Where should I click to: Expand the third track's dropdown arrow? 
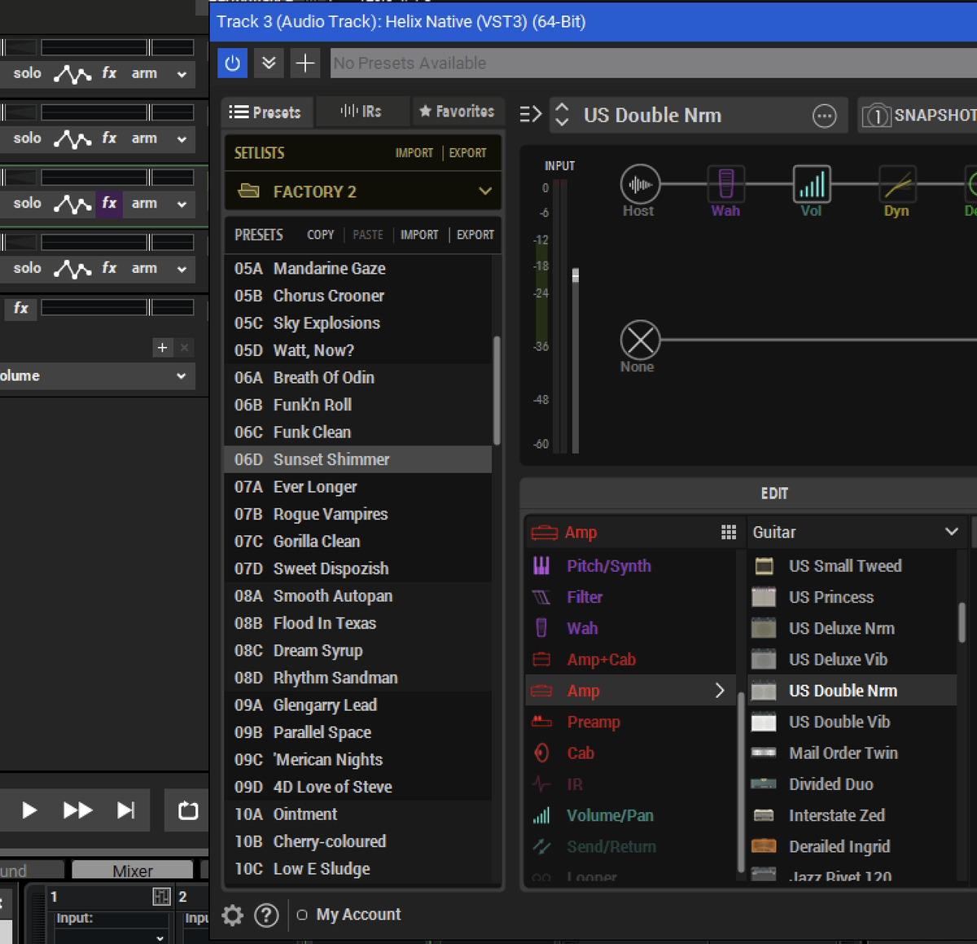point(182,204)
